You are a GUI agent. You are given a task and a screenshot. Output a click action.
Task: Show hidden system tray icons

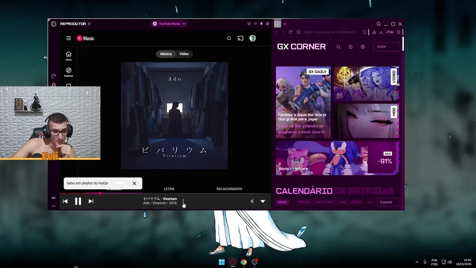click(x=417, y=262)
